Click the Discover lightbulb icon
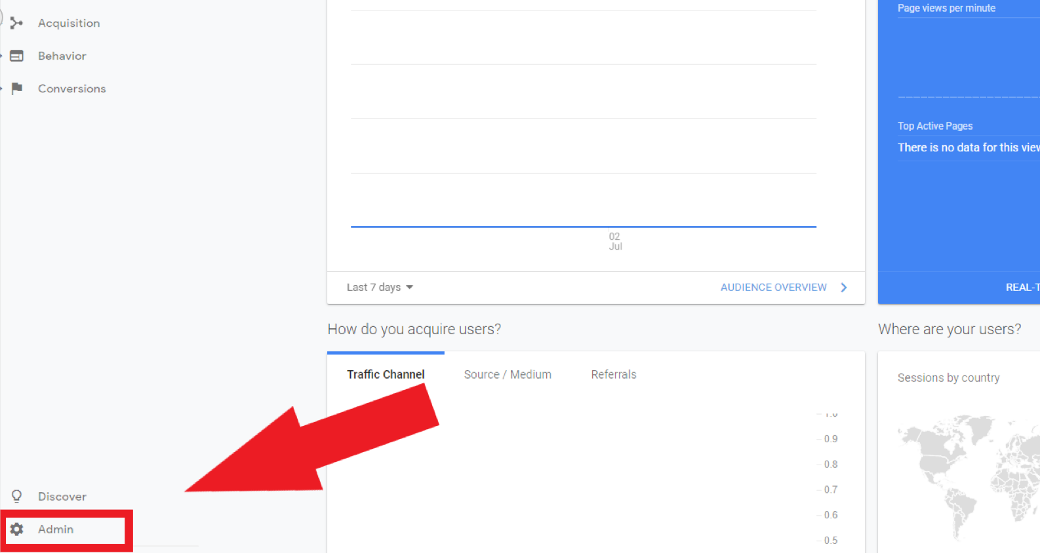 click(x=17, y=496)
